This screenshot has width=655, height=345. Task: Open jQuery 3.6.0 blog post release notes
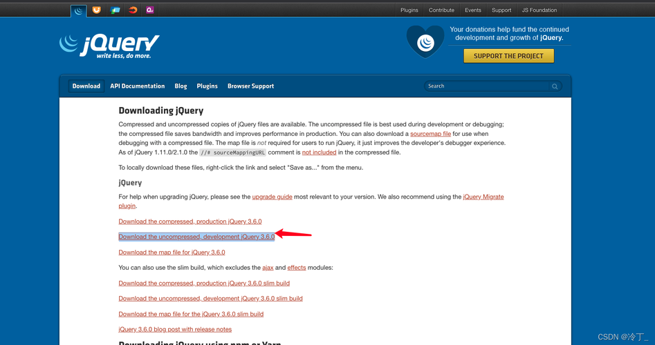coord(175,329)
